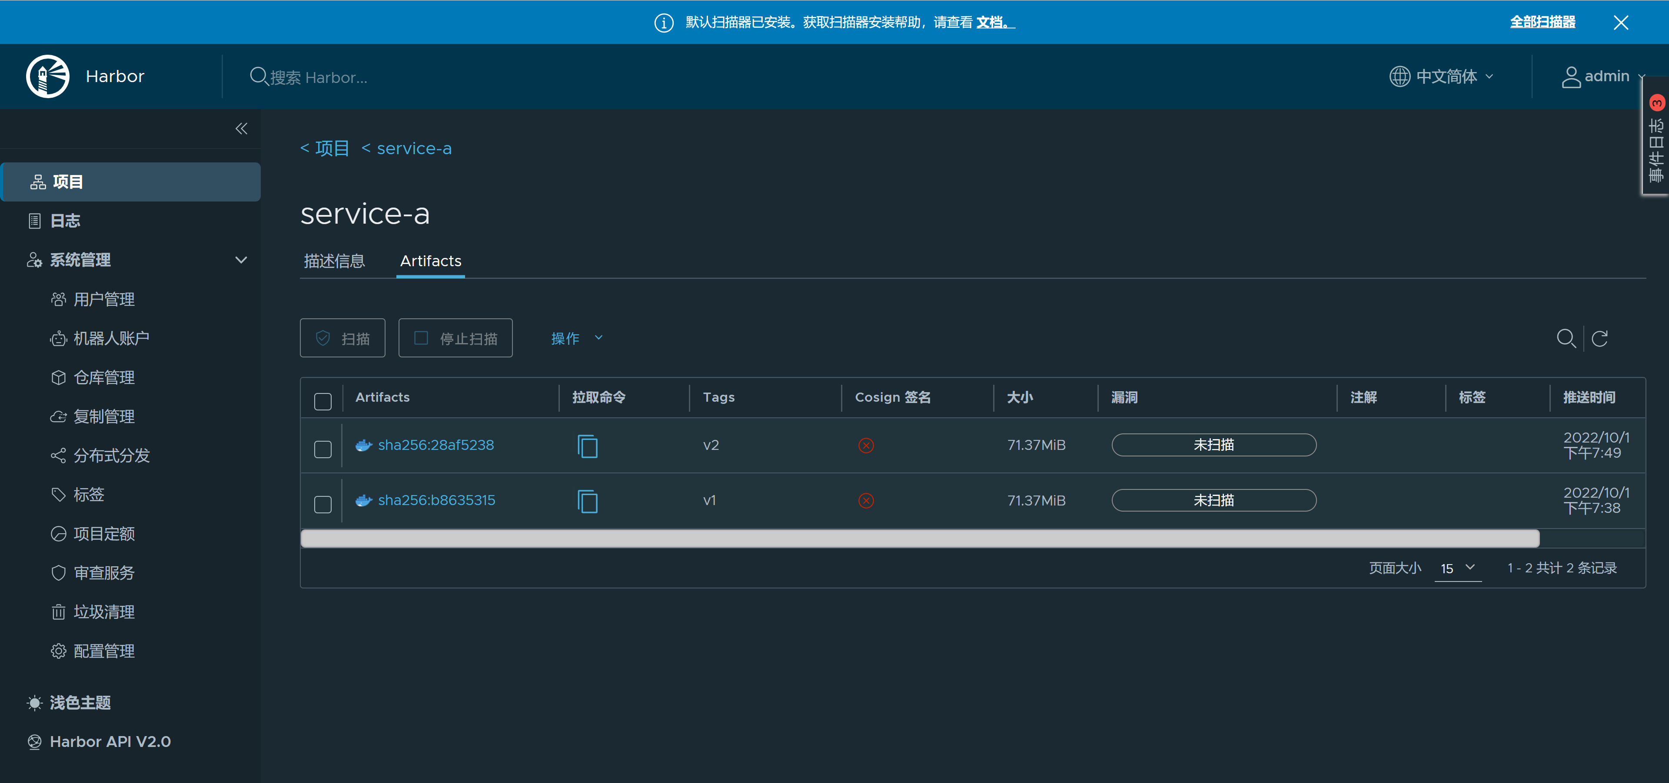Image resolution: width=1669 pixels, height=783 pixels.
Task: Open 日志 in the sidebar
Action: (x=65, y=221)
